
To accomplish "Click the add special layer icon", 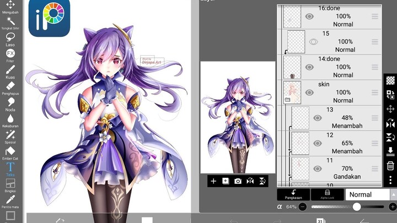I will tap(226, 181).
